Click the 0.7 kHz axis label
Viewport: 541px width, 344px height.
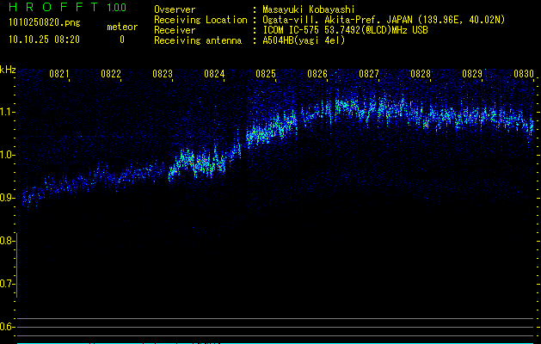7,284
